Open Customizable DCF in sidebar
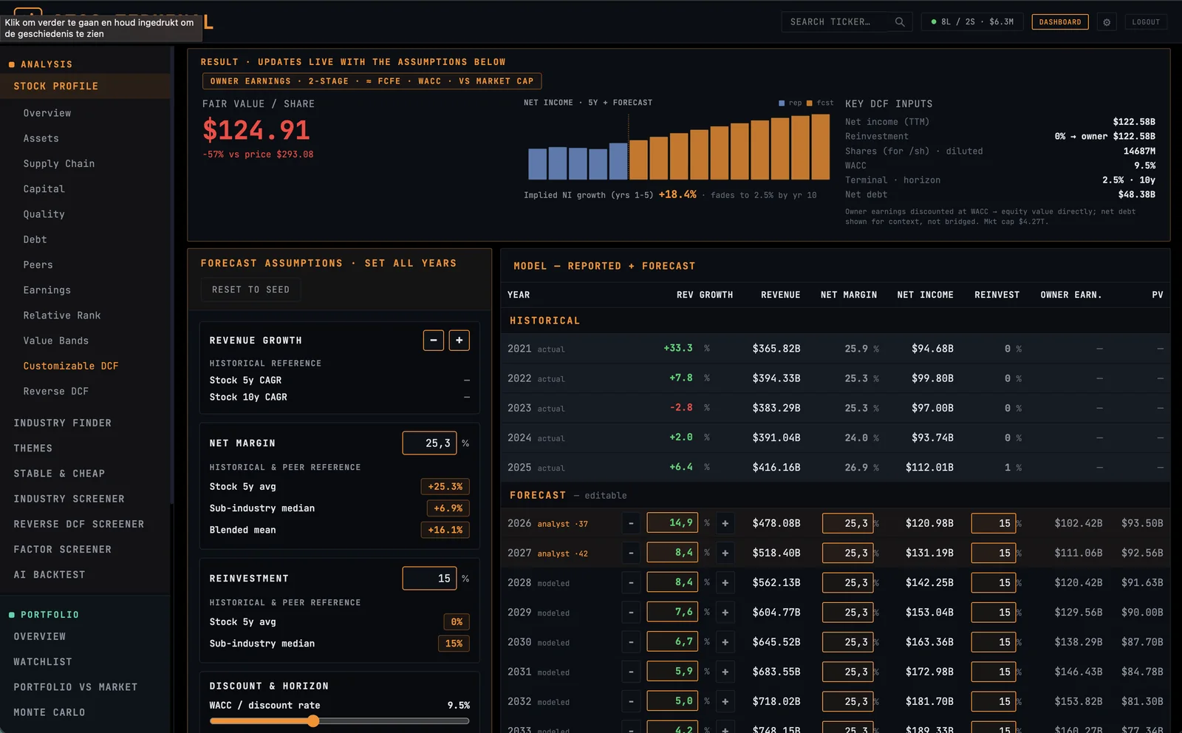1182x733 pixels. tap(71, 366)
